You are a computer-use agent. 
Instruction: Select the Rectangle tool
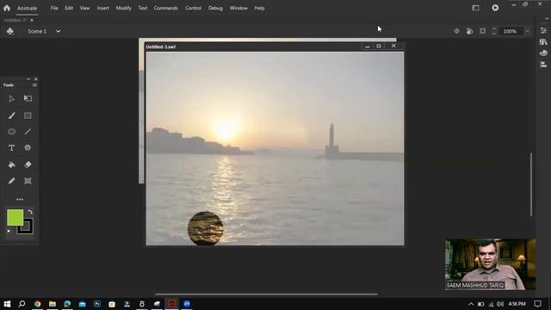[x=28, y=115]
